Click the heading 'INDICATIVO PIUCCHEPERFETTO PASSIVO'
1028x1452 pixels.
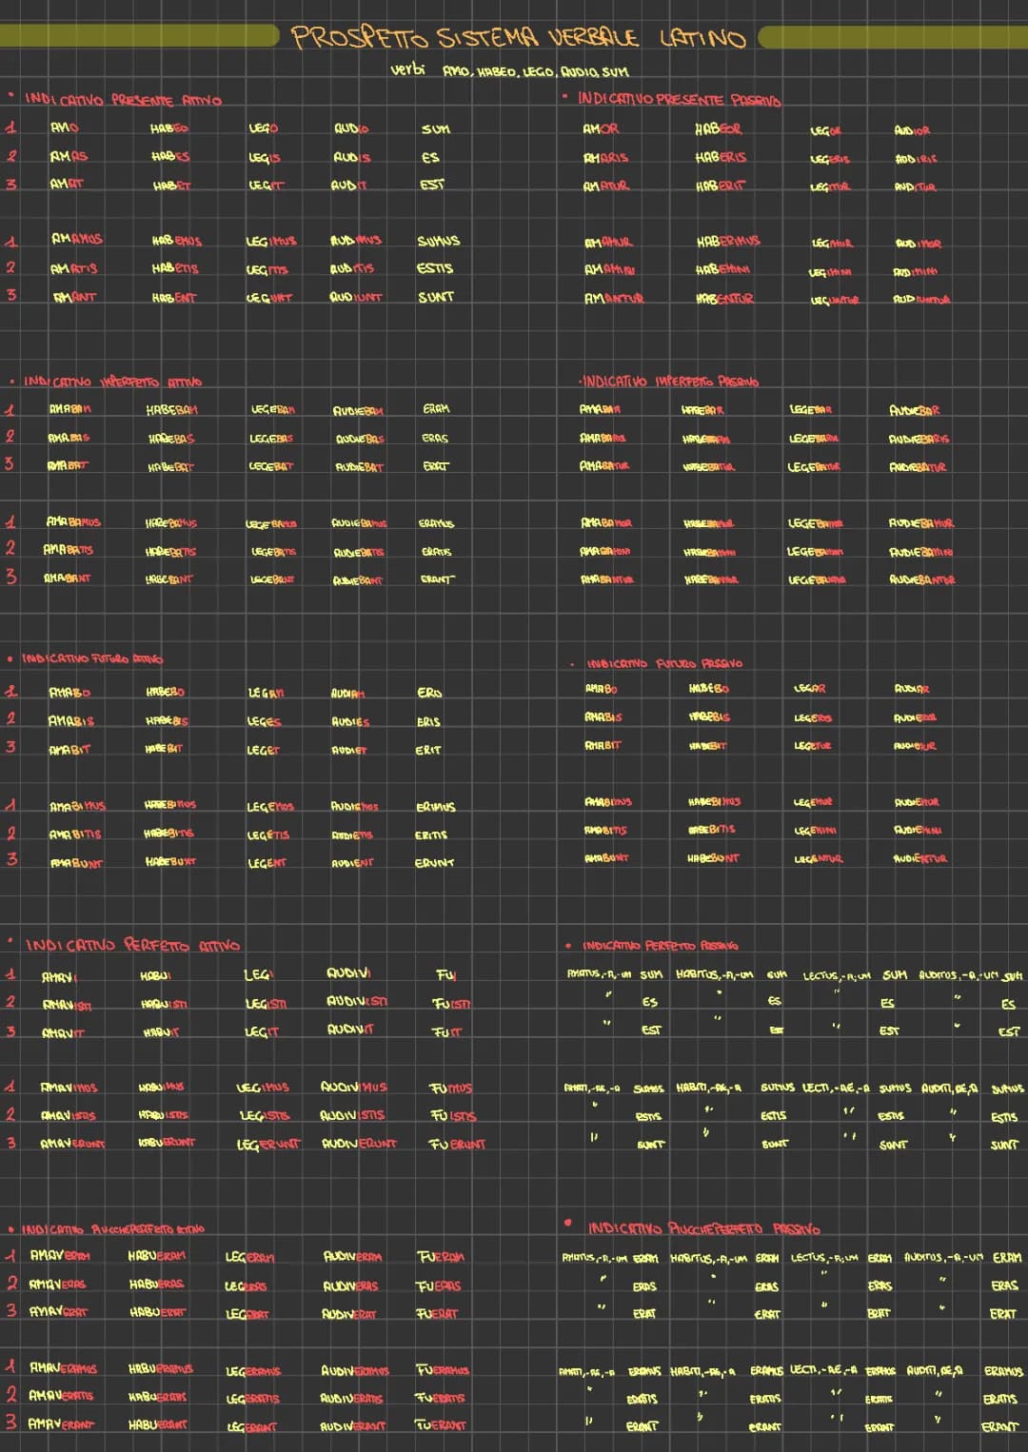pyautogui.click(x=703, y=1228)
